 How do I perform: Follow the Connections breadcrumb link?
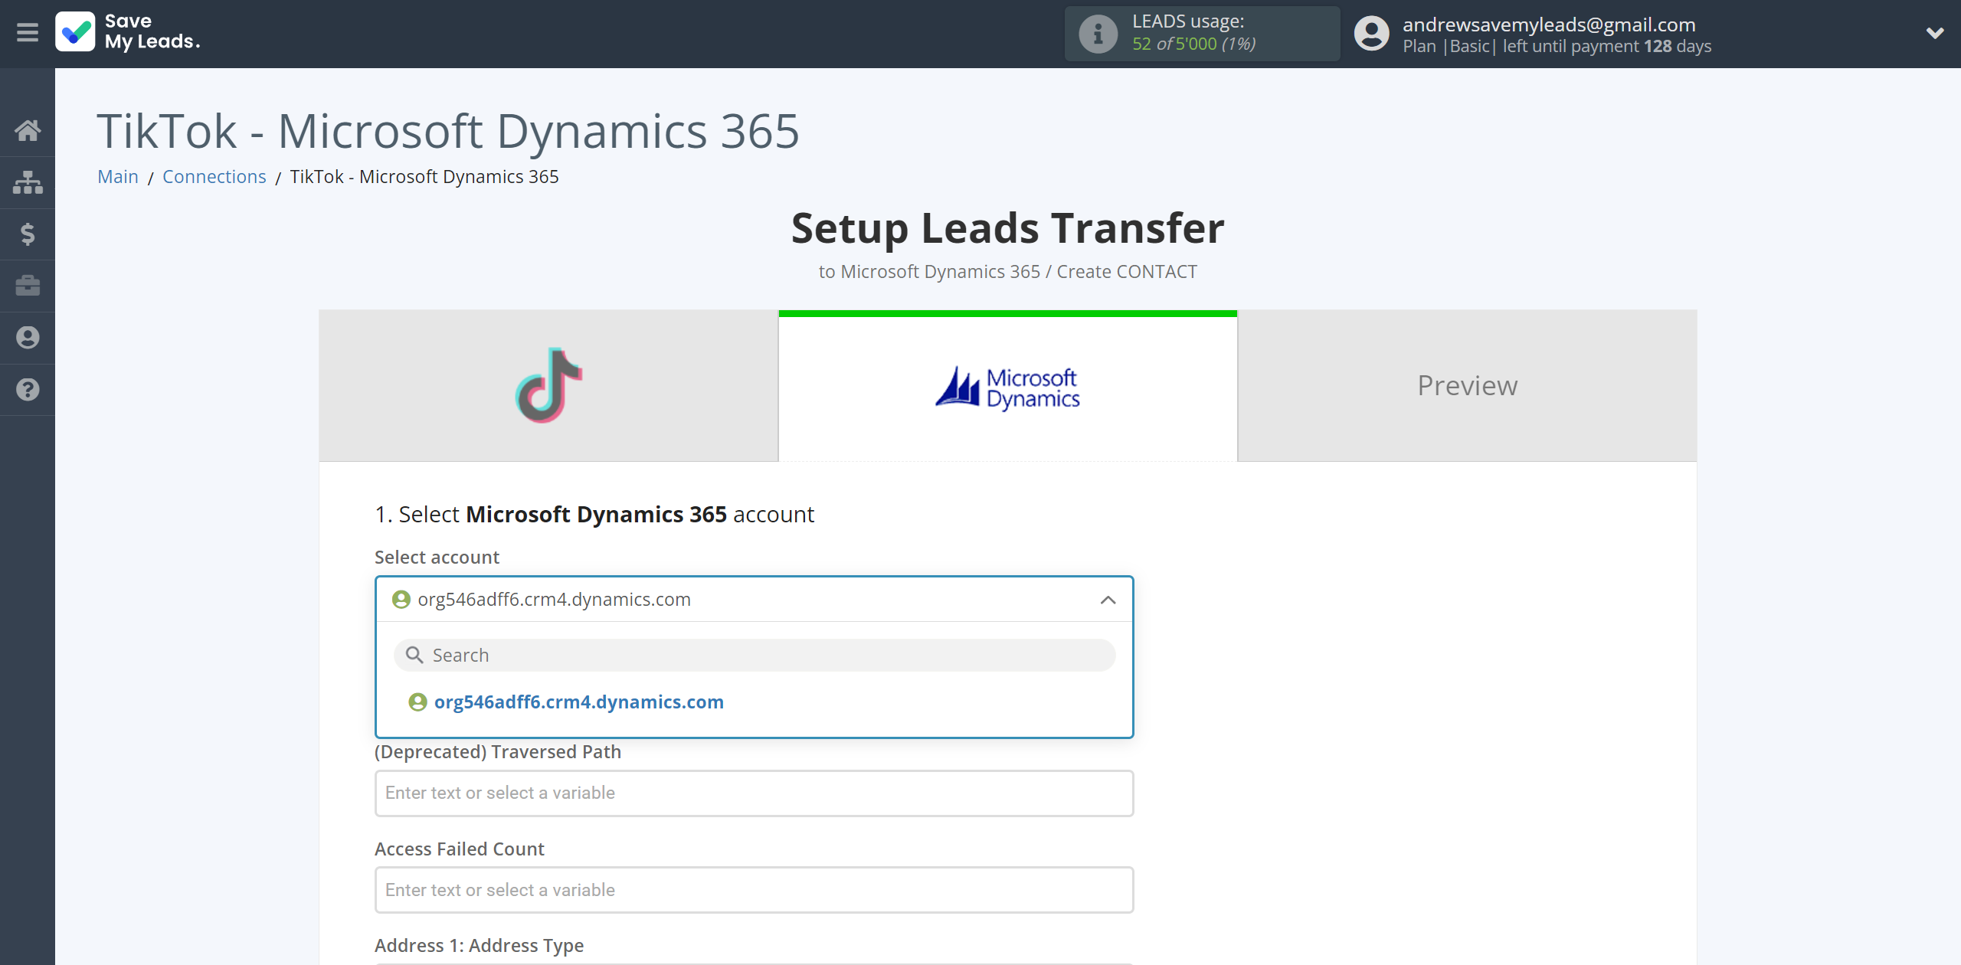[214, 176]
